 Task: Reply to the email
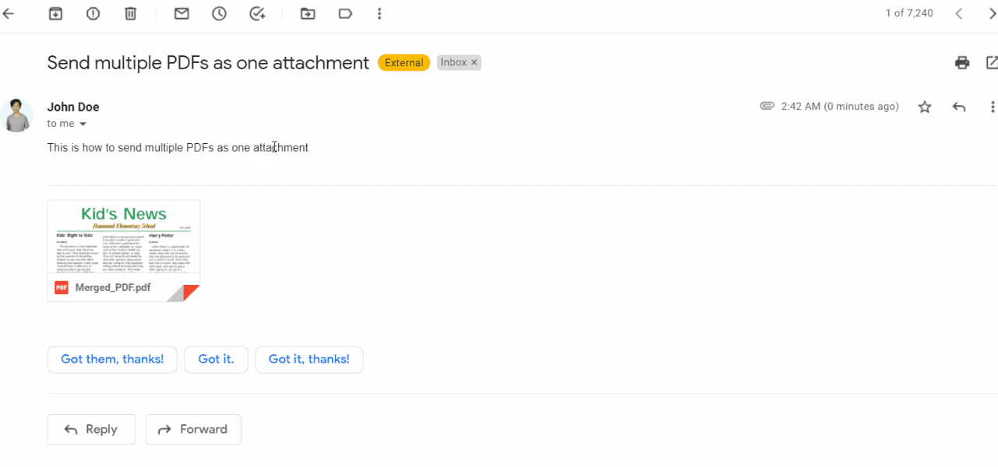coord(91,429)
